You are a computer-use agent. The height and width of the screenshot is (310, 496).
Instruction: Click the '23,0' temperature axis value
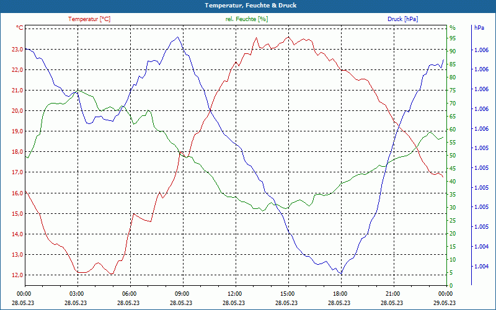tap(17, 50)
